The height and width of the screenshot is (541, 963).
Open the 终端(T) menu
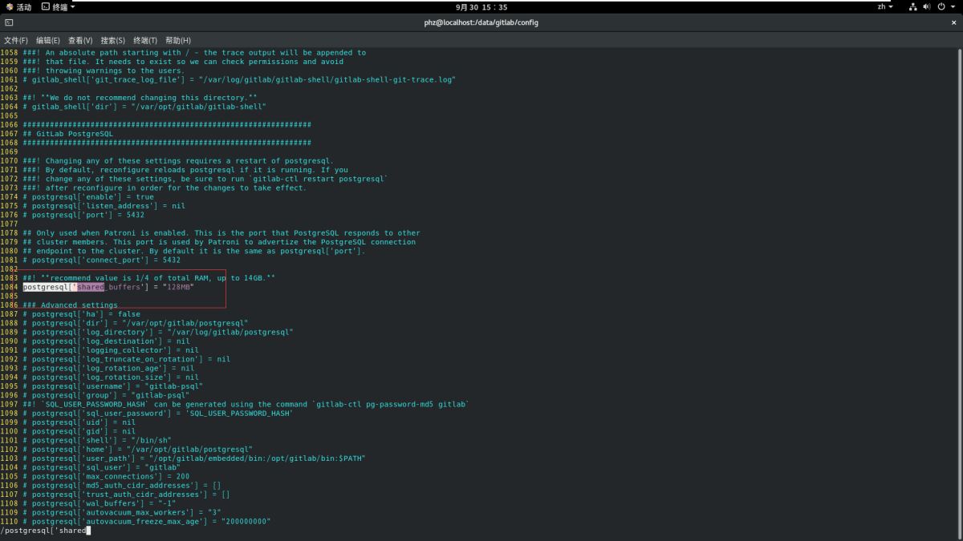pyautogui.click(x=145, y=40)
